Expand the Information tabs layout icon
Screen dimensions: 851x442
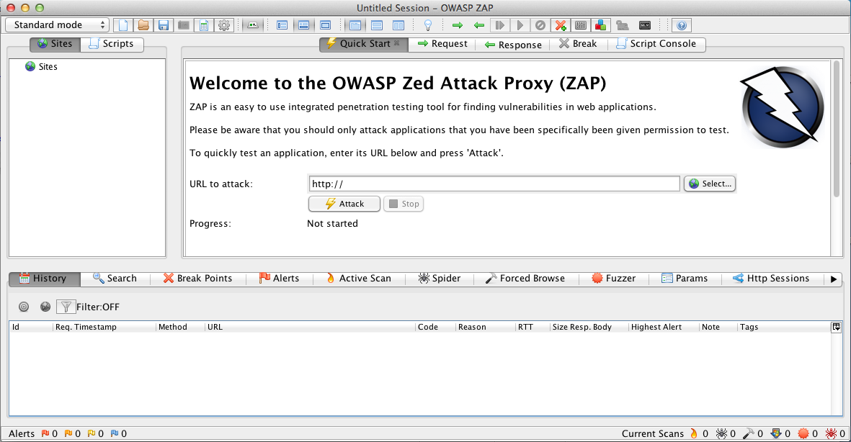coord(304,25)
